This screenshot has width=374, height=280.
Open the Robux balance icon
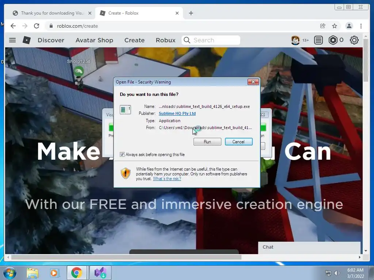(x=333, y=40)
